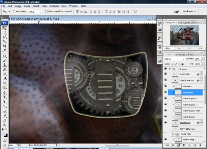This screenshot has width=207, height=149.
Task: Select the Pen tool
Action: pyautogui.click(x=4, y=93)
